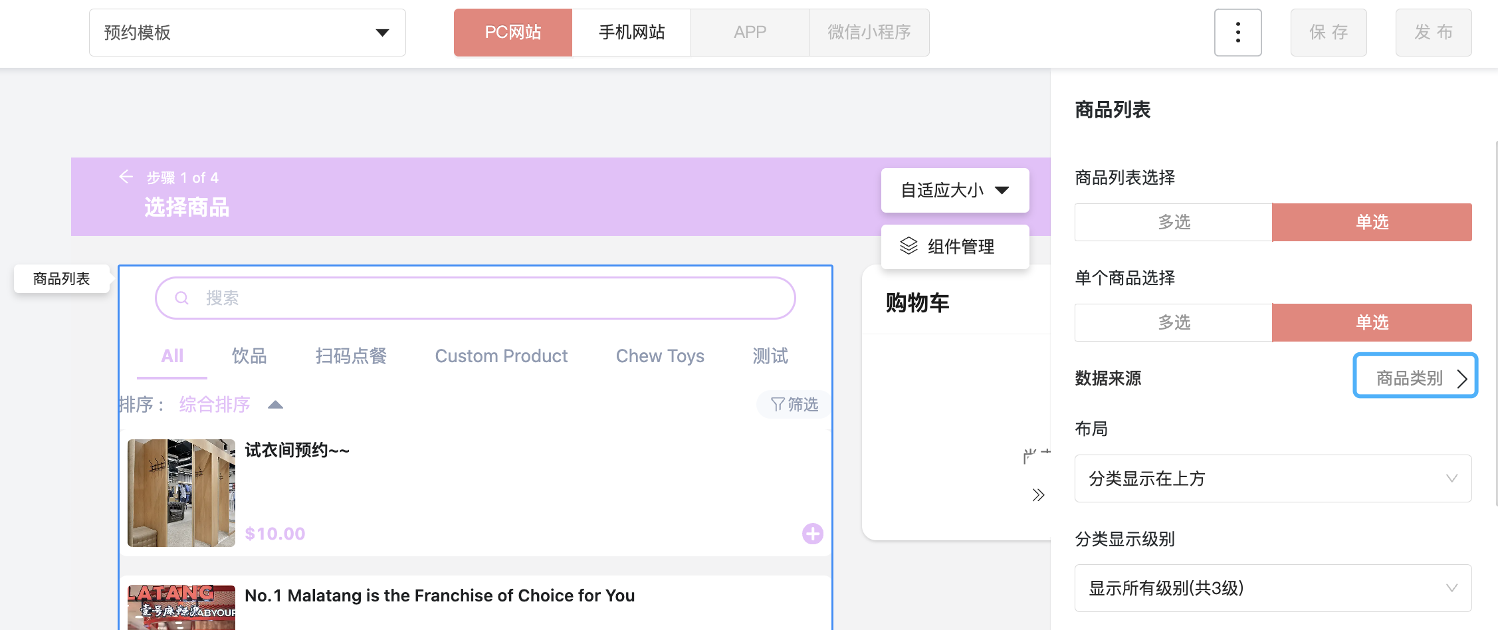Click the 商品列表 component label tag

tap(62, 278)
